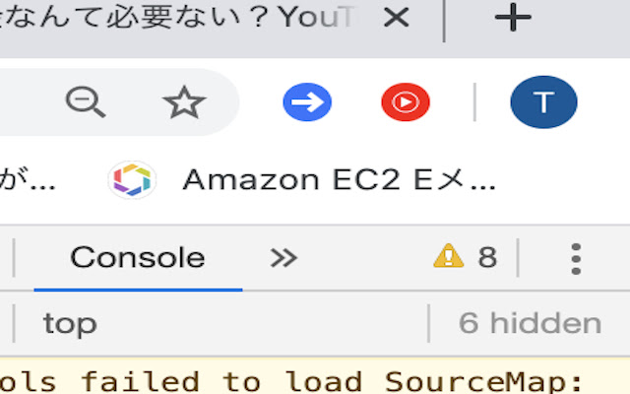Click the yellow warning triangle icon
This screenshot has width=630, height=394.
click(448, 257)
